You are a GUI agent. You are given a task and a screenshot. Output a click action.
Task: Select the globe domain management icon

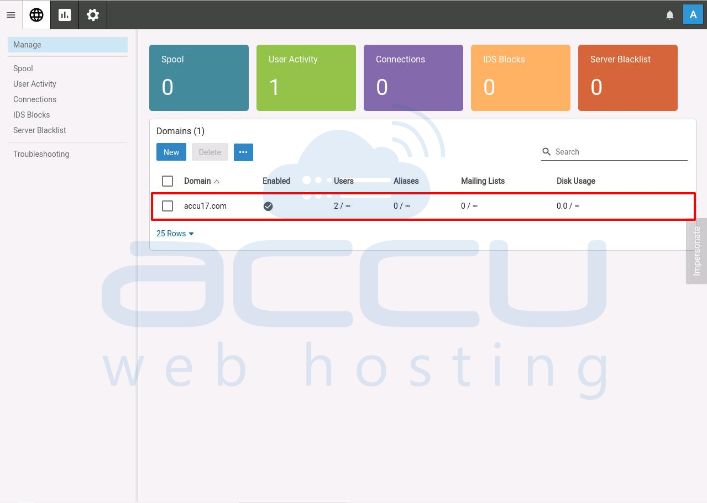tap(36, 15)
